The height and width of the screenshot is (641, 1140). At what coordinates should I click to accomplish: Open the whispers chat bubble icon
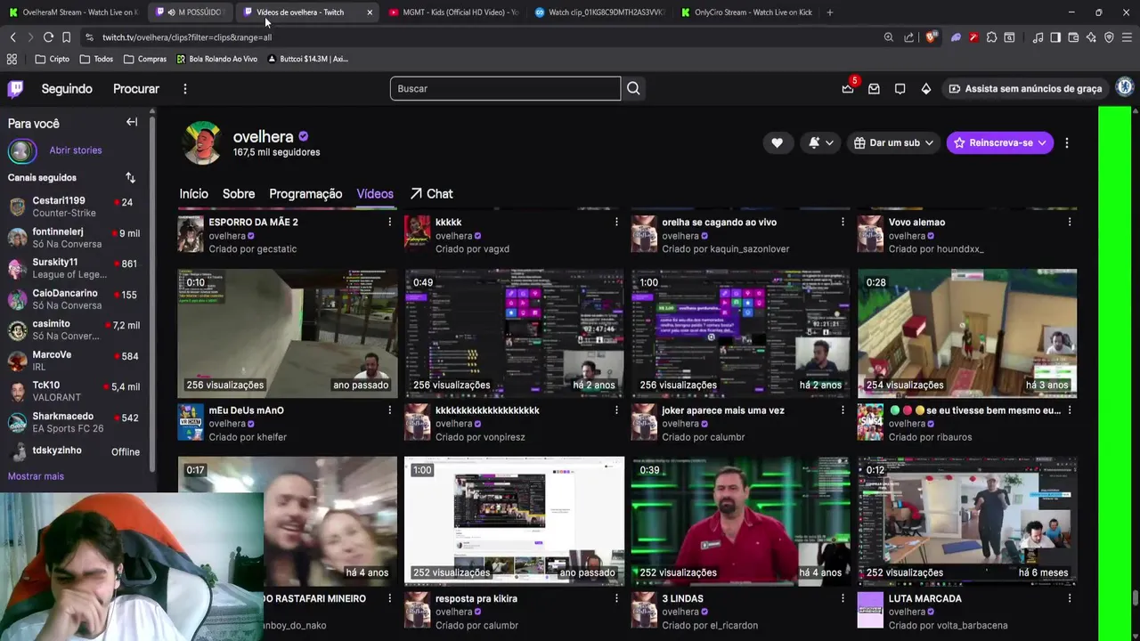(x=900, y=89)
